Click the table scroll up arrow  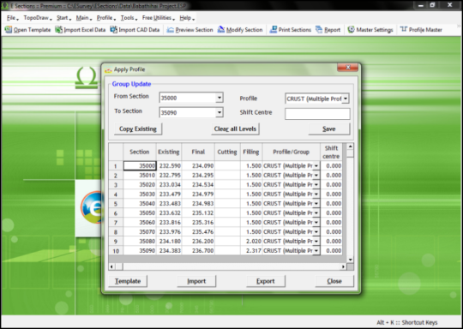(x=350, y=147)
